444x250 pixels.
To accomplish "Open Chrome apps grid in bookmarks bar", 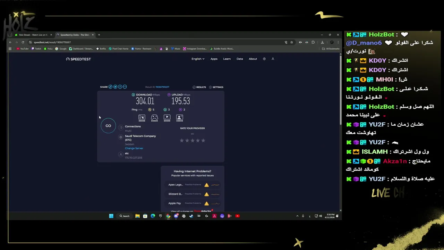I will 10,49.
